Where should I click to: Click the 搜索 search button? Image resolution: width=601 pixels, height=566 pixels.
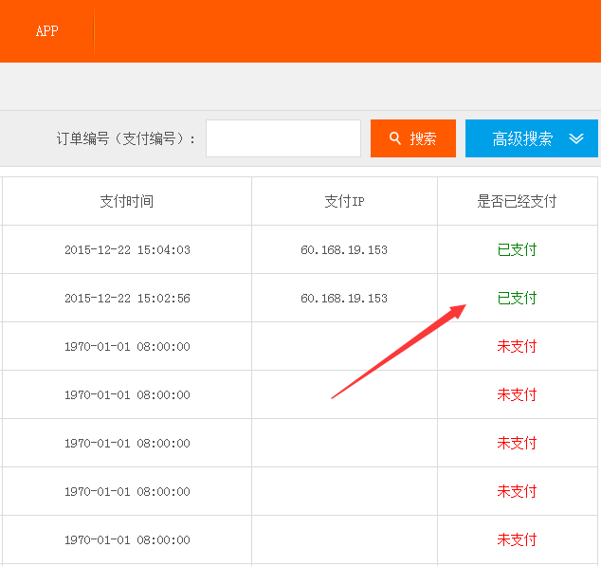tap(413, 138)
